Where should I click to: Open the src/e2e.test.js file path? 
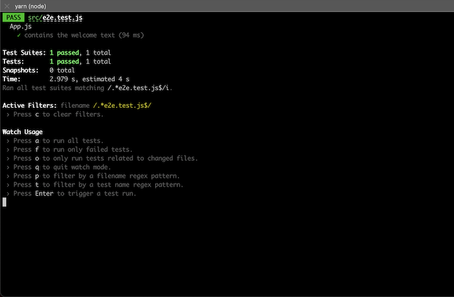pos(55,18)
